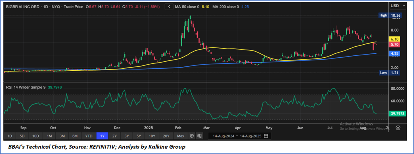Click the time axis settings icon
414x154 pixels.
click(x=398, y=128)
